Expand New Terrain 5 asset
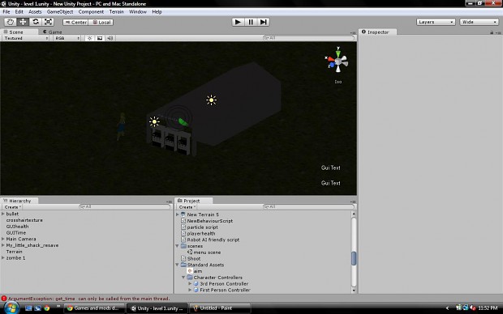Viewport: 503px width, 314px height. pos(178,214)
